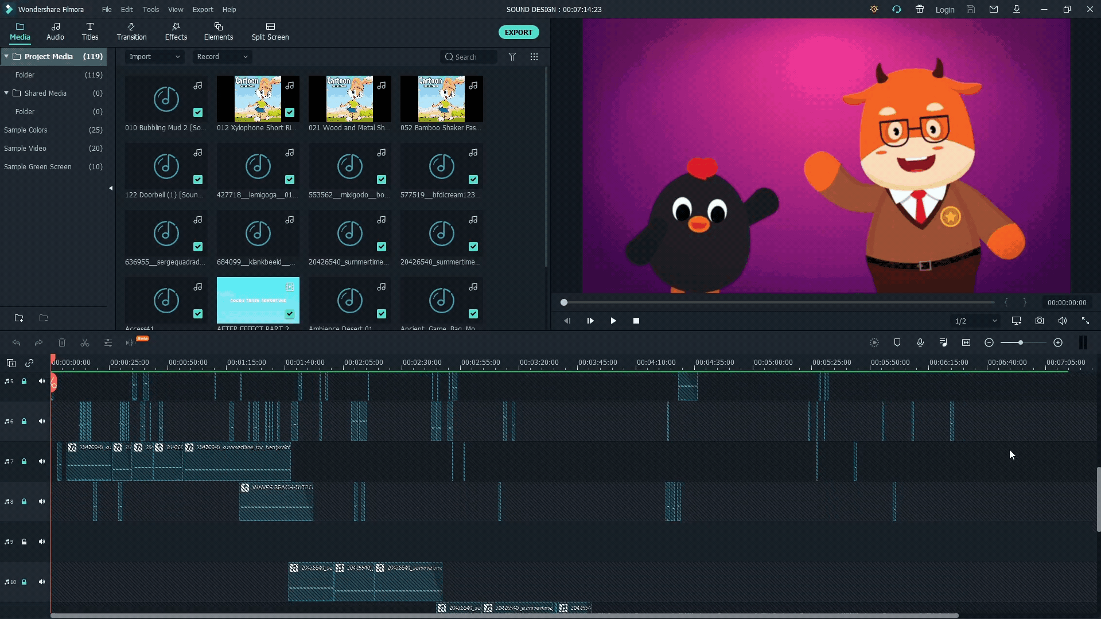Click the redo arrow in the timeline toolbar
1101x619 pixels.
pos(39,342)
